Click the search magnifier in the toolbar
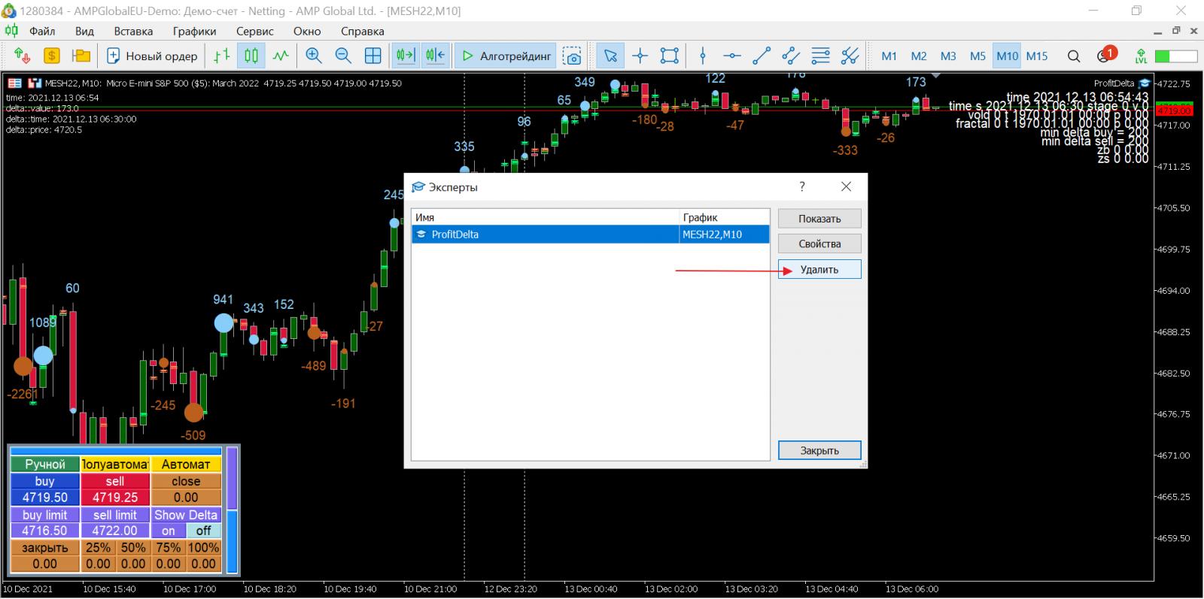 1074,56
